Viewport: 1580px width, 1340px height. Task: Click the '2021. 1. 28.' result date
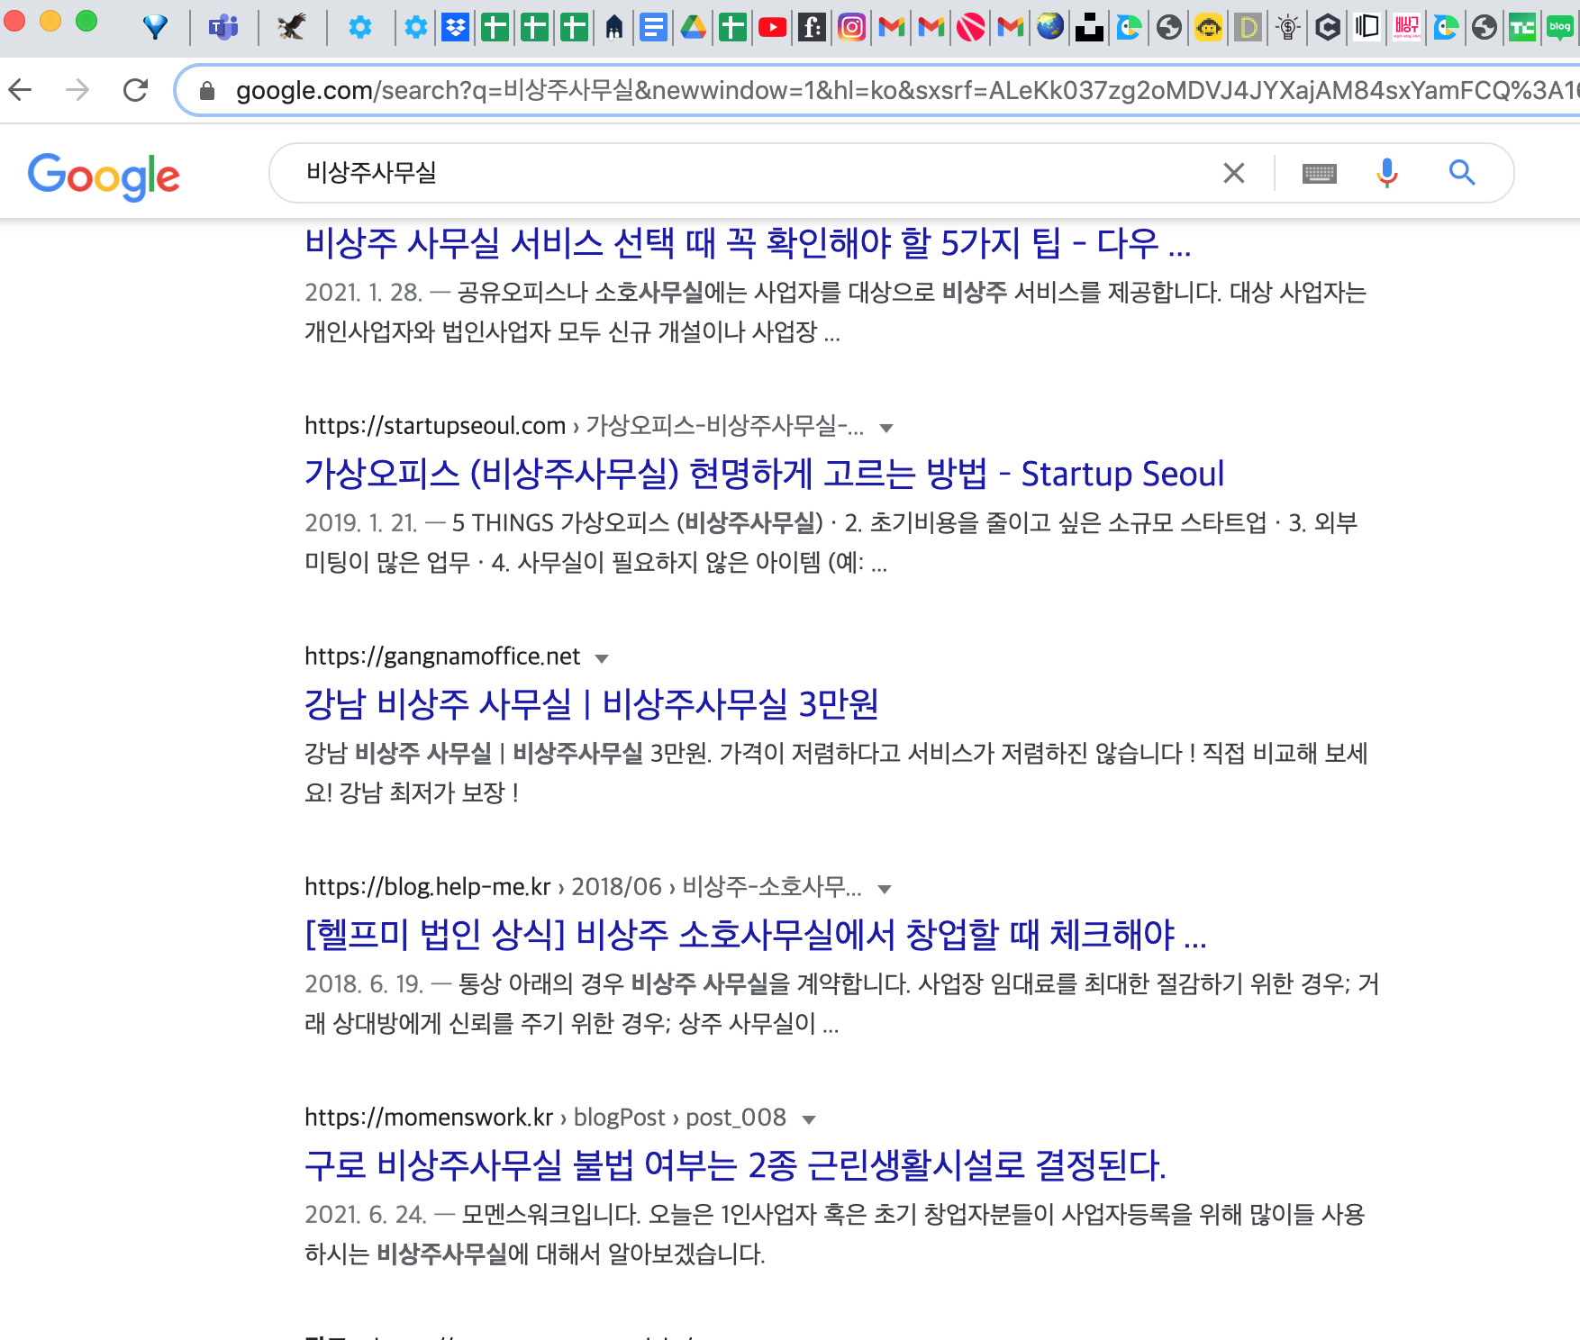click(363, 292)
